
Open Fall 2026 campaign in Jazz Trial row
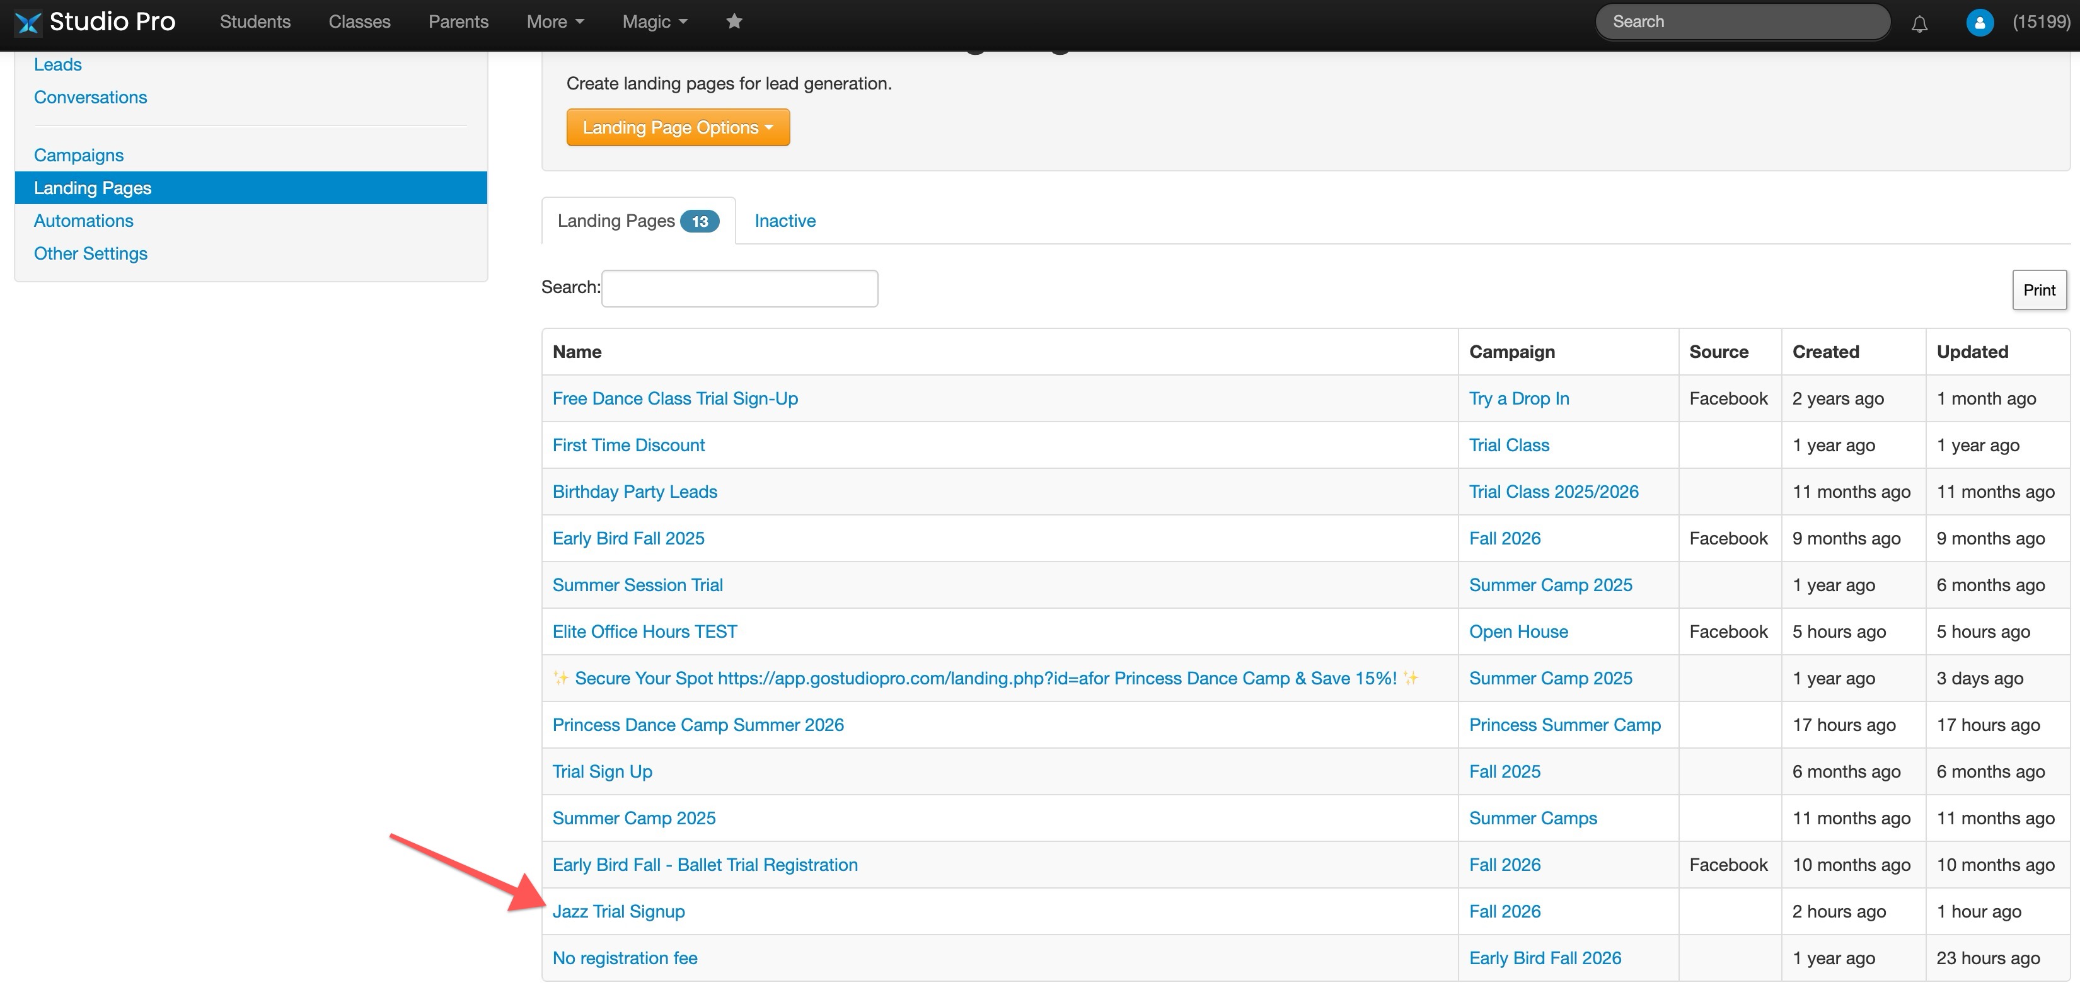click(x=1505, y=912)
